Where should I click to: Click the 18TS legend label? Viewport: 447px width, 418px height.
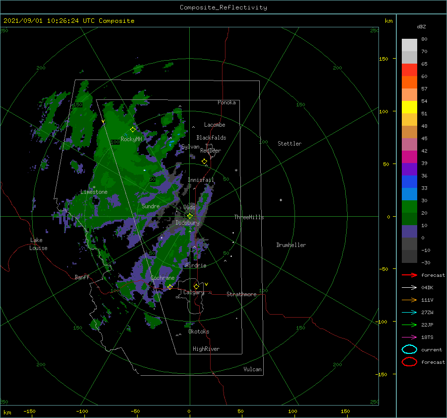[427, 337]
